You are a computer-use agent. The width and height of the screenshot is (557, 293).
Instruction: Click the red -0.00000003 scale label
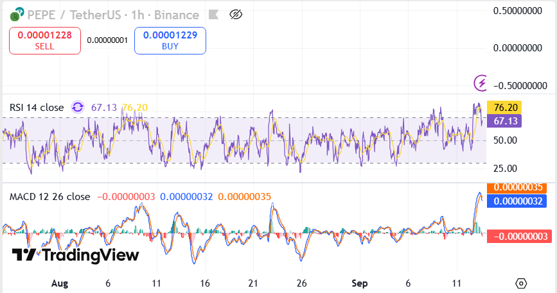(x=519, y=237)
